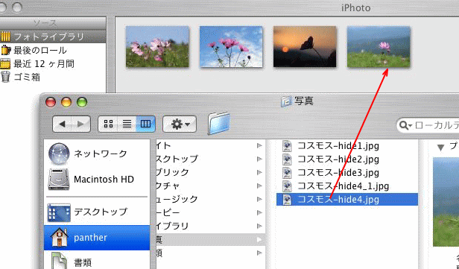
Task: Click the Macintosh HD drive icon
Action: click(x=59, y=179)
